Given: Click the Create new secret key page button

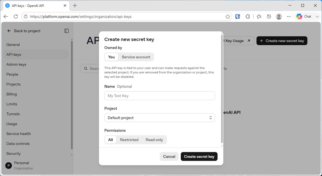Looking at the screenshot, I should 282,41.
